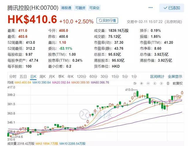Click the 成交额 value 75.12亿

point(115,36)
